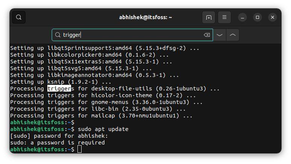Clear the 'trigger' search text
Viewport: 291px width, 164px height.
[207, 35]
